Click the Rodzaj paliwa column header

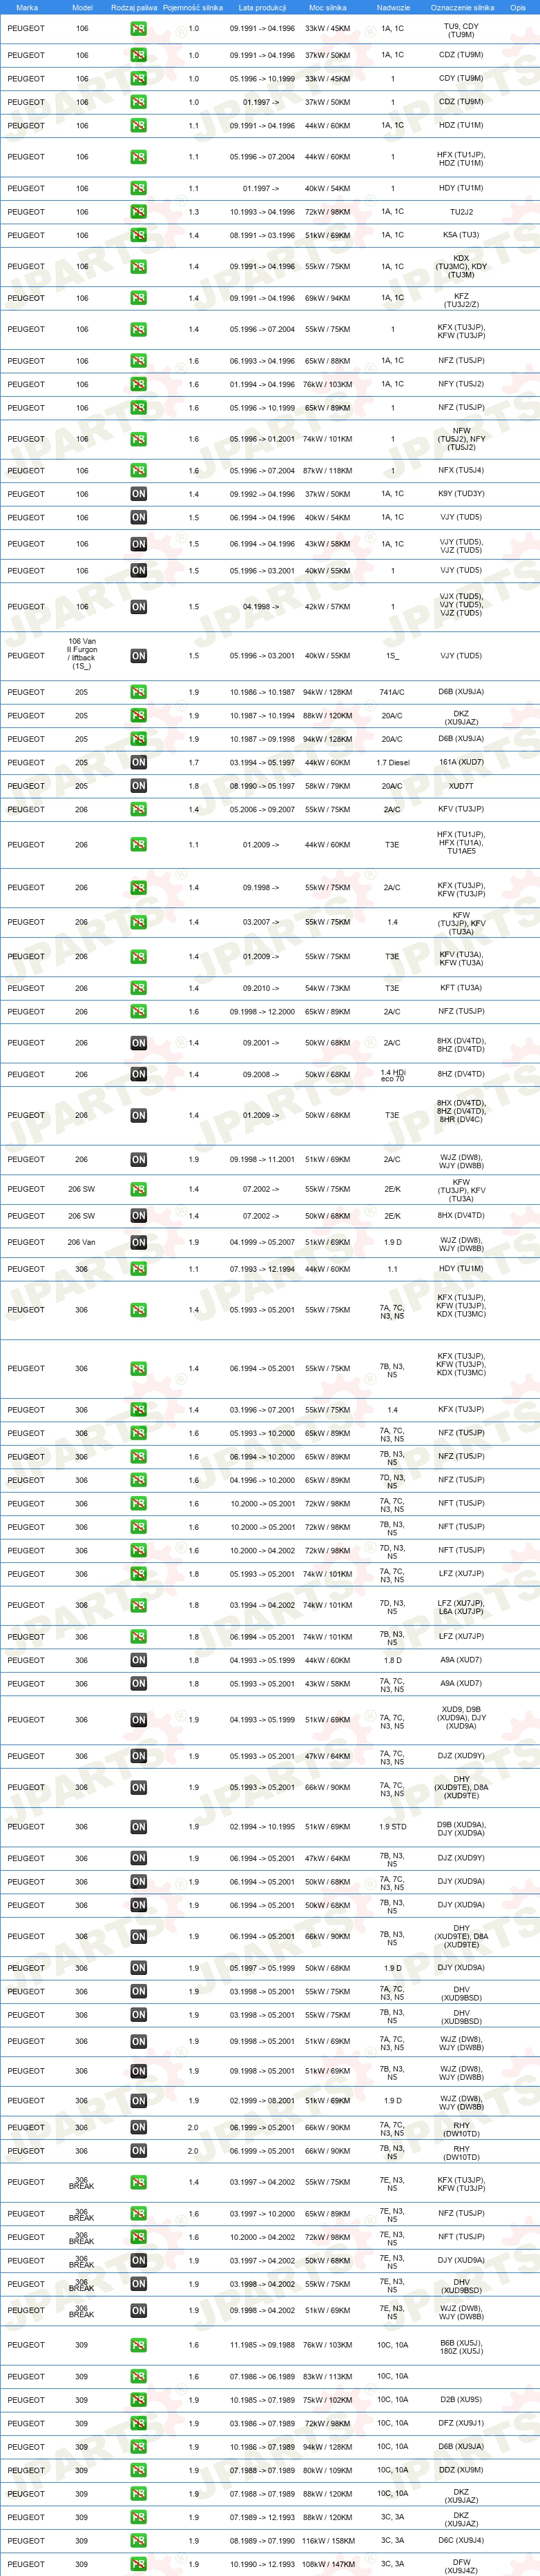tap(134, 7)
